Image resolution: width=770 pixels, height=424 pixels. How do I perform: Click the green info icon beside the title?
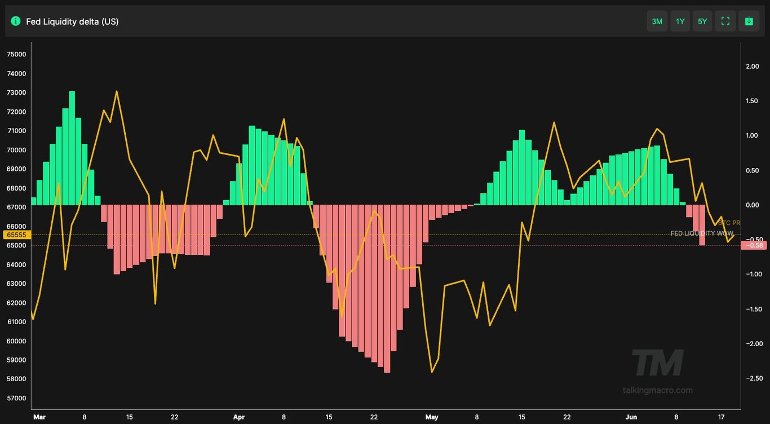tap(16, 21)
